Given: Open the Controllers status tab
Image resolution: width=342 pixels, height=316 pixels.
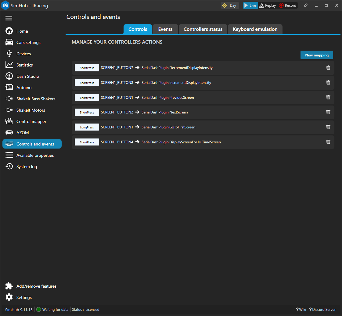Looking at the screenshot, I should [203, 29].
